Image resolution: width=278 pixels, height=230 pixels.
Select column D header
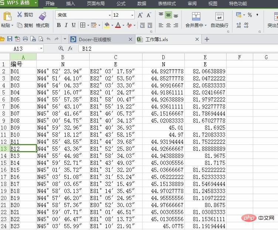tap(163, 57)
